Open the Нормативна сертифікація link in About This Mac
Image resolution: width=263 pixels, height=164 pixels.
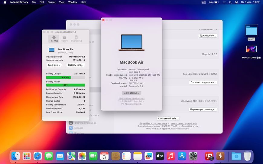point(131,99)
